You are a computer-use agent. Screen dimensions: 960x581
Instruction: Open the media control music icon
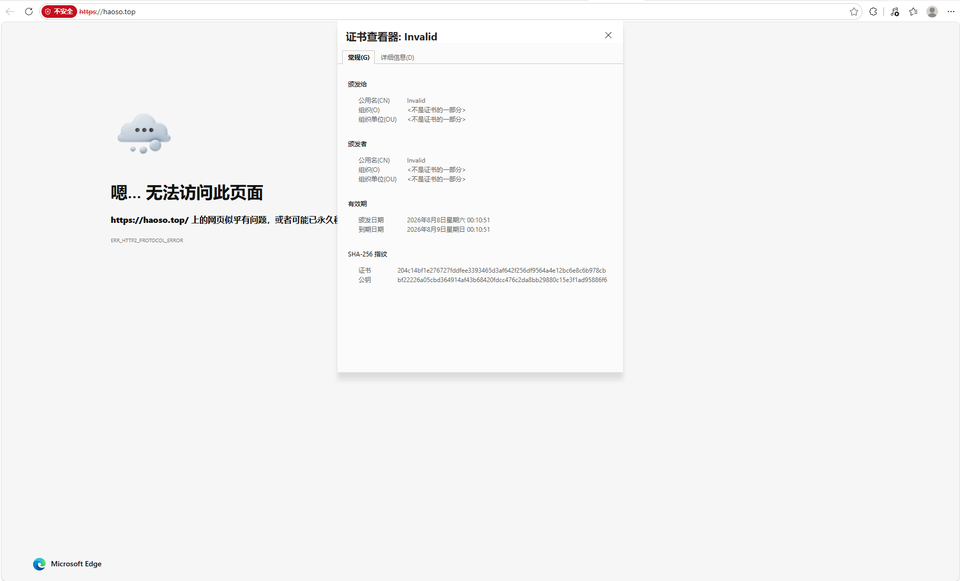pyautogui.click(x=895, y=12)
